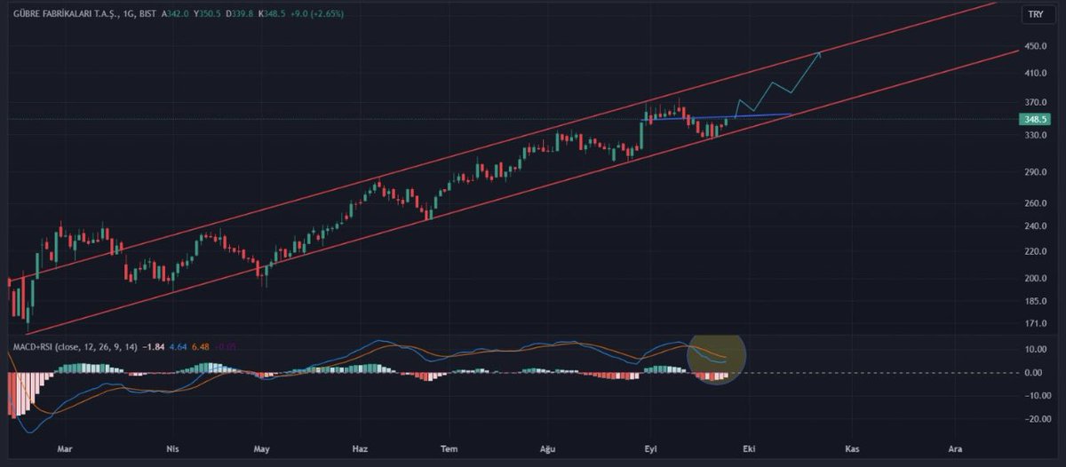Click the GÜBRE FABRİKALARI T.A.Ş. symbol title

point(65,14)
